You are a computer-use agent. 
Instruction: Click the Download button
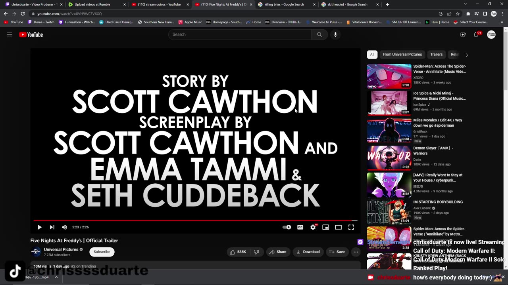pos(308,252)
